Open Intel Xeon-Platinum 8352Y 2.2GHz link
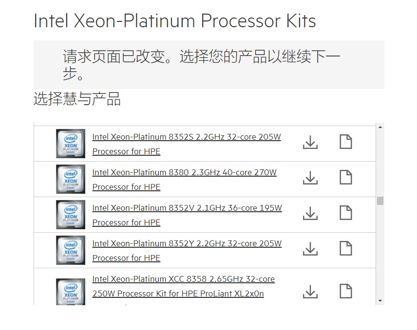 tap(187, 244)
